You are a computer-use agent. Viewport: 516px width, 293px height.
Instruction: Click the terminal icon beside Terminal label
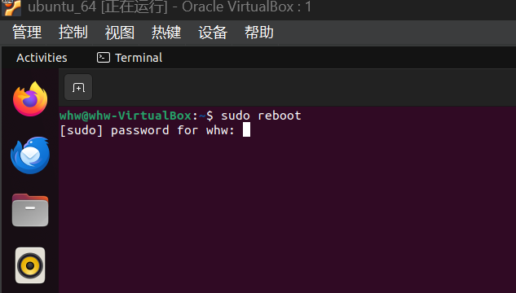pyautogui.click(x=104, y=58)
